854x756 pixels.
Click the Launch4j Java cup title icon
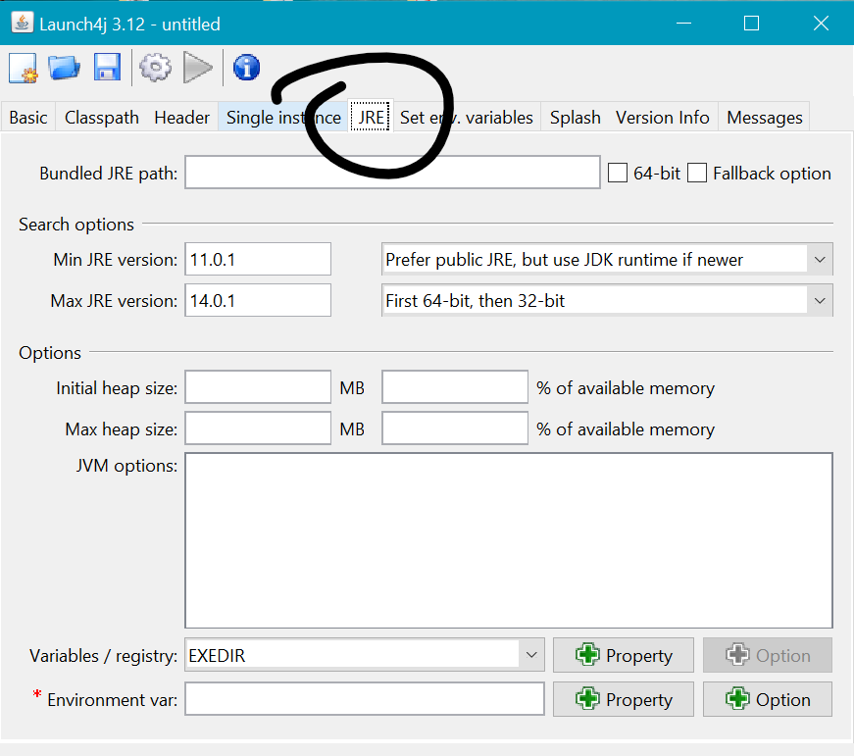pyautogui.click(x=22, y=24)
